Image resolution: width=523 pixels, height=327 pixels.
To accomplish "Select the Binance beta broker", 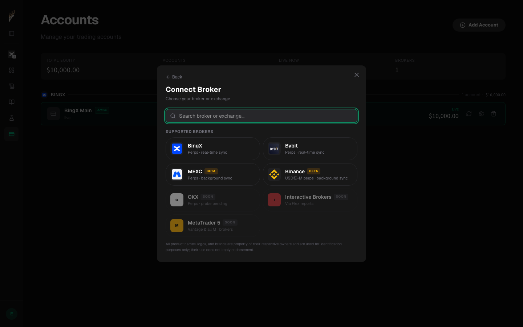I will [310, 174].
